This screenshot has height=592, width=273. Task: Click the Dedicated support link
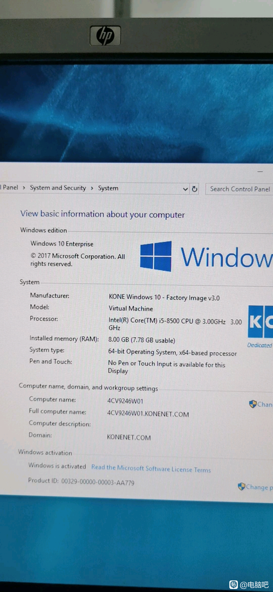click(260, 345)
